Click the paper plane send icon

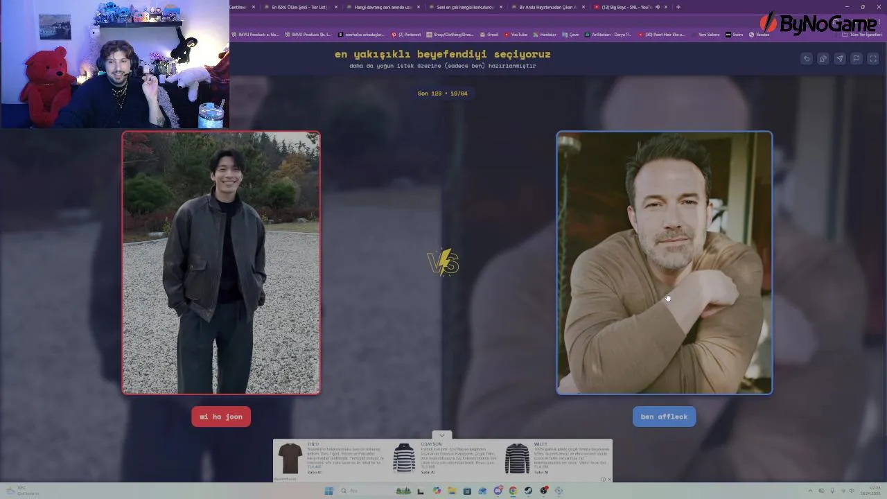840,59
